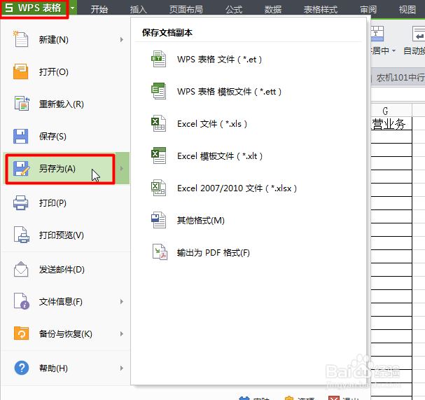Switch to the 页面布局 ribbon tab
The width and height of the screenshot is (425, 400).
186,10
